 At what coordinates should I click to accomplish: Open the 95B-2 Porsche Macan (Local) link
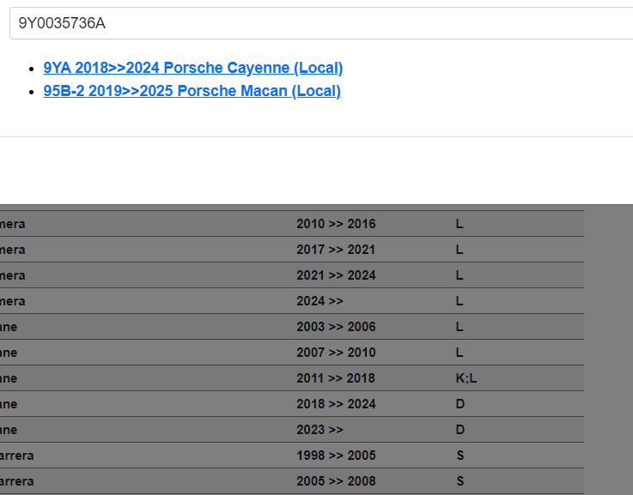coord(192,91)
